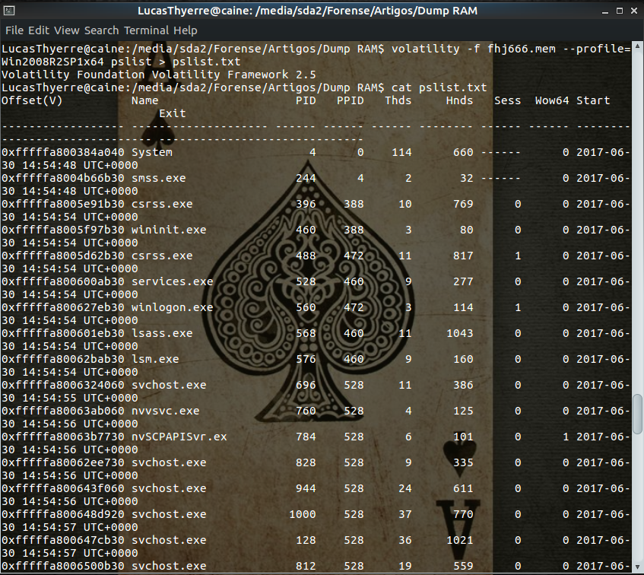This screenshot has height=575, width=644.
Task: Open the Help menu
Action: (x=186, y=30)
